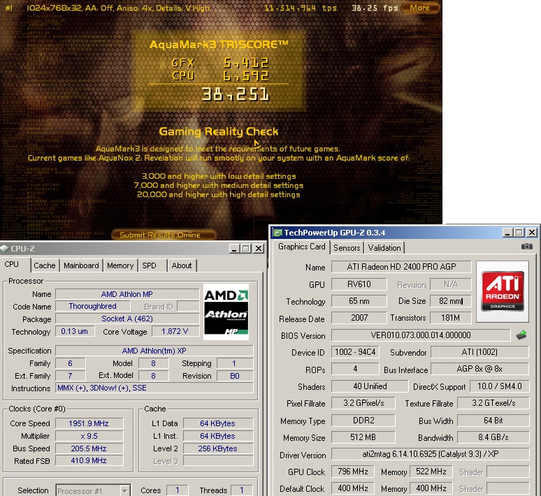Click the Core Voltage value 1.872 V
The height and width of the screenshot is (496, 541).
coord(175,331)
